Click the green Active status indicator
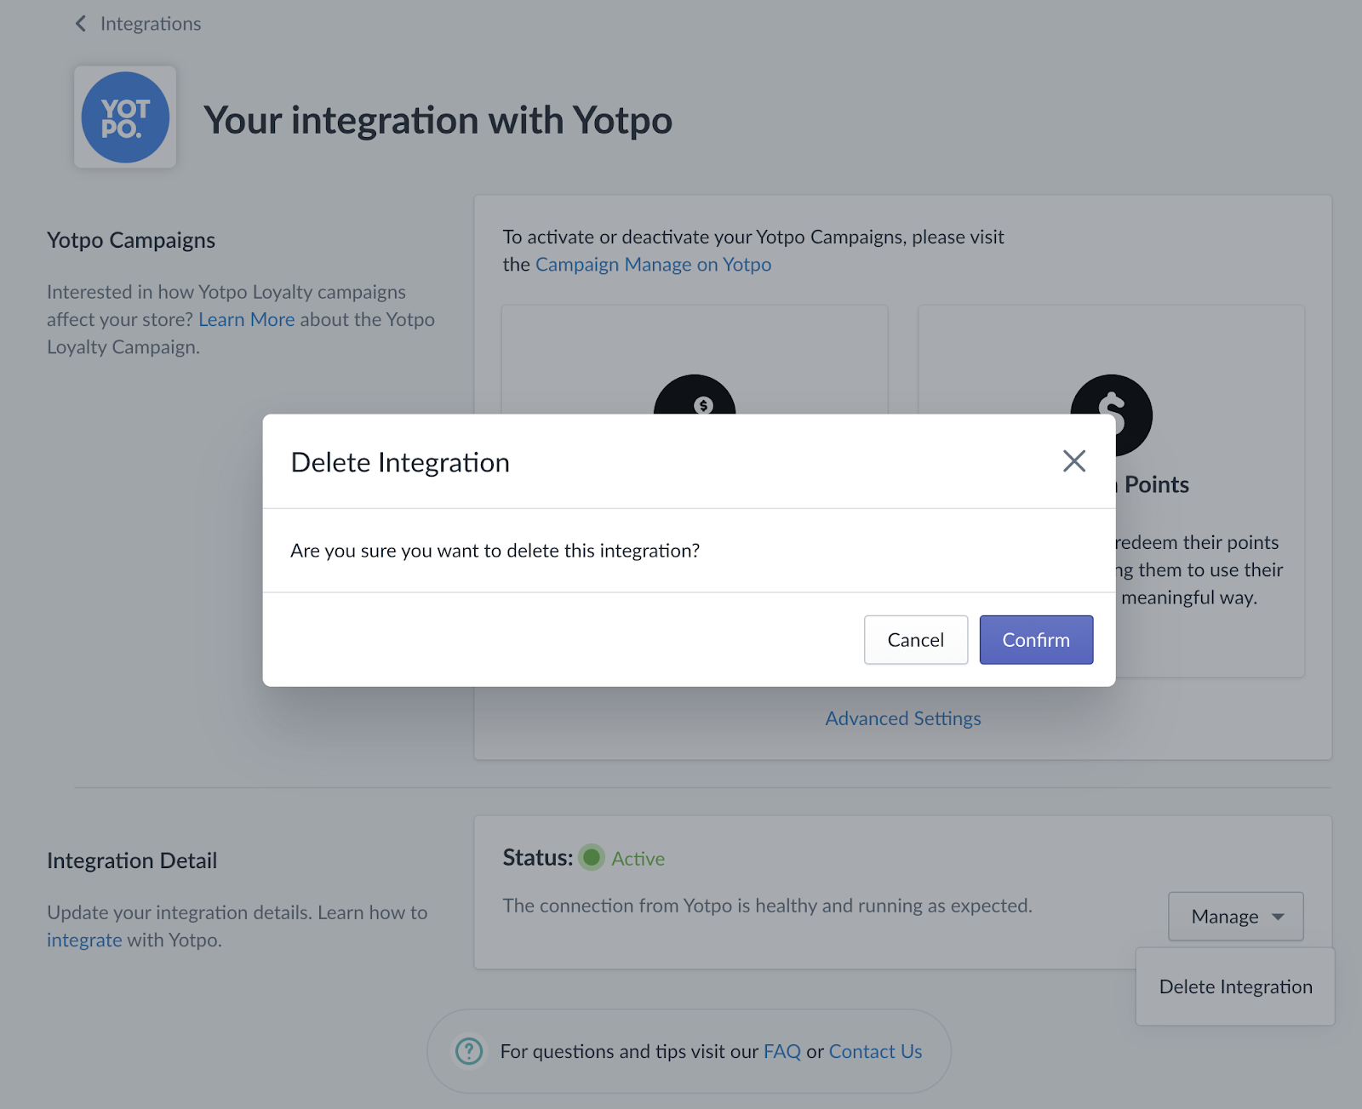The width and height of the screenshot is (1362, 1109). [592, 857]
